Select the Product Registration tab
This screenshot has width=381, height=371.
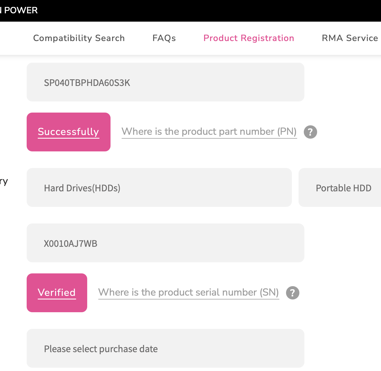[x=249, y=38]
